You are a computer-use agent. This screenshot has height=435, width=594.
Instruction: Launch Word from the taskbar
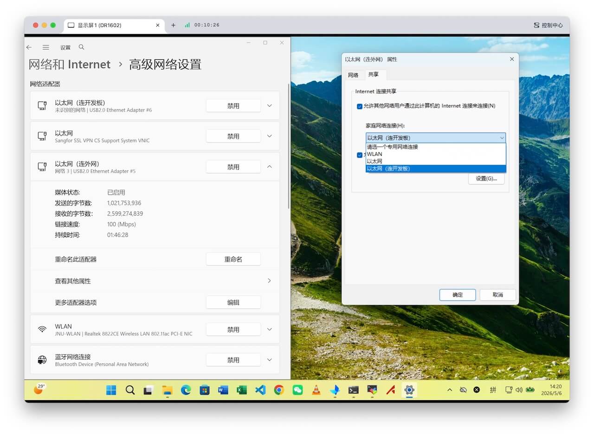pyautogui.click(x=223, y=390)
